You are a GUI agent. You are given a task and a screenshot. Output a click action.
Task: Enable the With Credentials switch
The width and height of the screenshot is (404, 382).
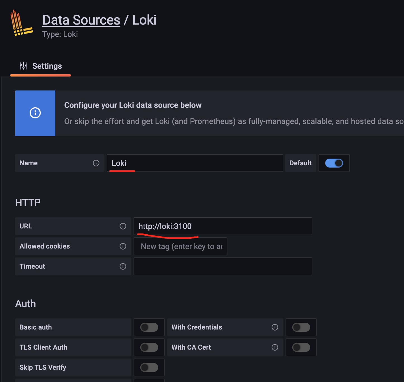click(301, 327)
